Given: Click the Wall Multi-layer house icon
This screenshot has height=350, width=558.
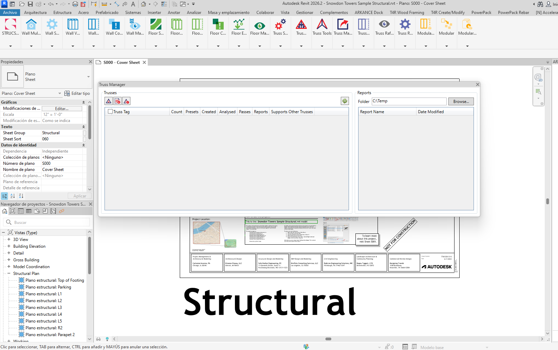Looking at the screenshot, I should point(31,27).
